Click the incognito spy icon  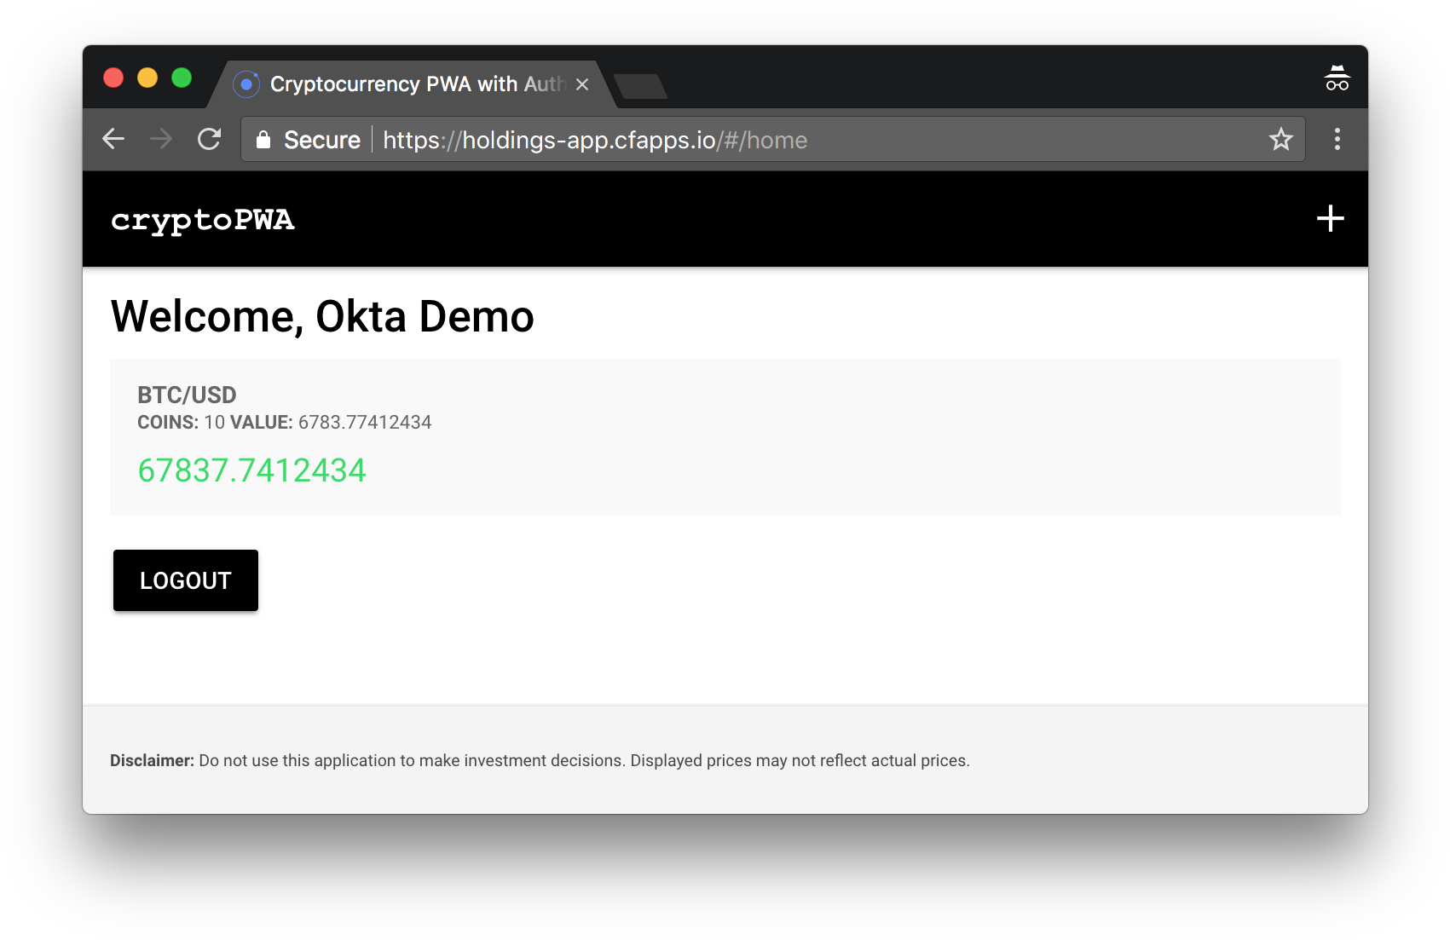tap(1337, 77)
